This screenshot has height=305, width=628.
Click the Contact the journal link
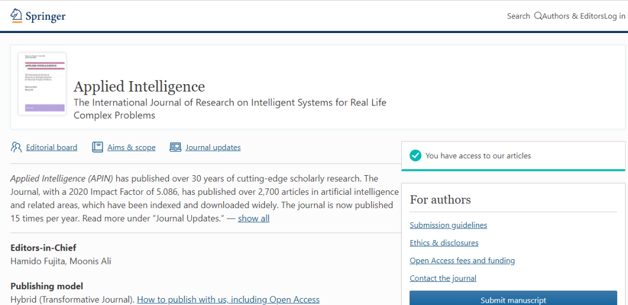(443, 278)
